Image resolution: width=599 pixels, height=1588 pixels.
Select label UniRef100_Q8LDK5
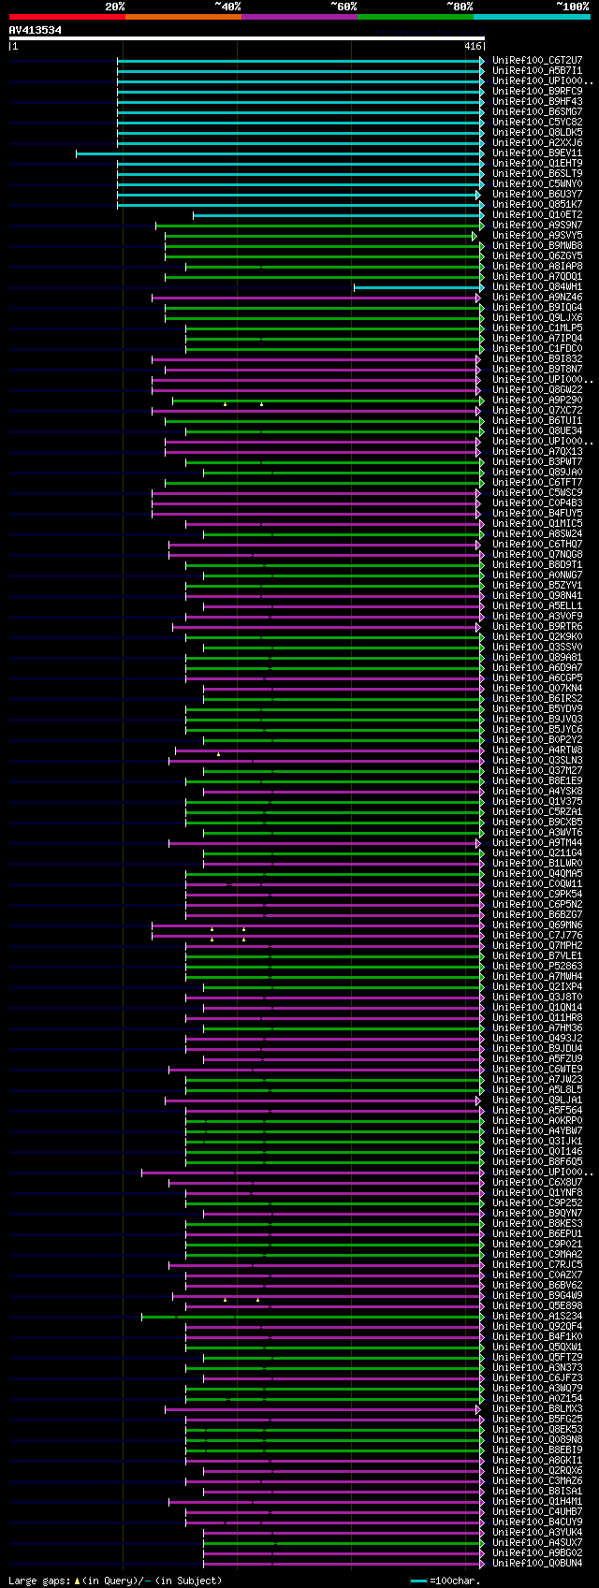pyautogui.click(x=537, y=132)
